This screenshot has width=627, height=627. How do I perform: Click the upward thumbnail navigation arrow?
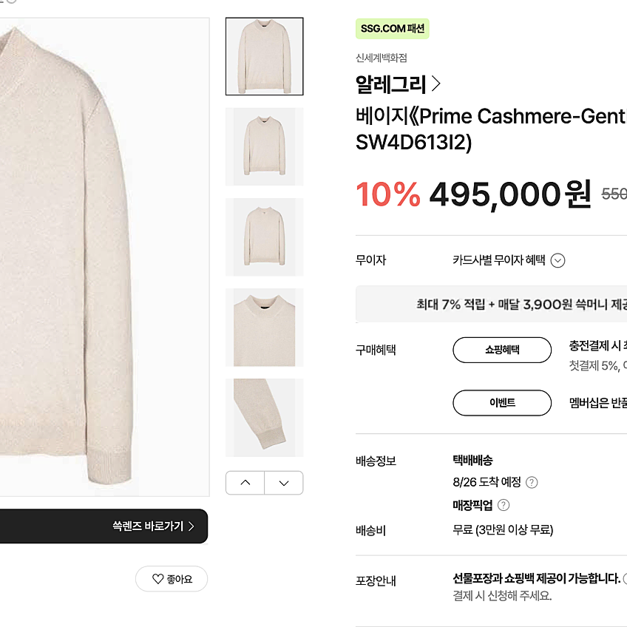coord(245,482)
